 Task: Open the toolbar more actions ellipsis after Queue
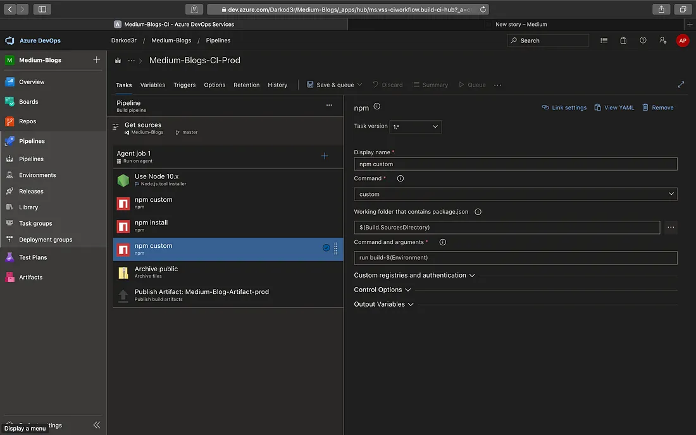(497, 85)
